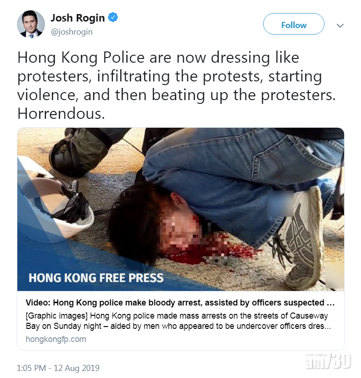Viewport: 361px width, 378px height.
Task: Click the blue verified badge
Action: click(x=113, y=18)
